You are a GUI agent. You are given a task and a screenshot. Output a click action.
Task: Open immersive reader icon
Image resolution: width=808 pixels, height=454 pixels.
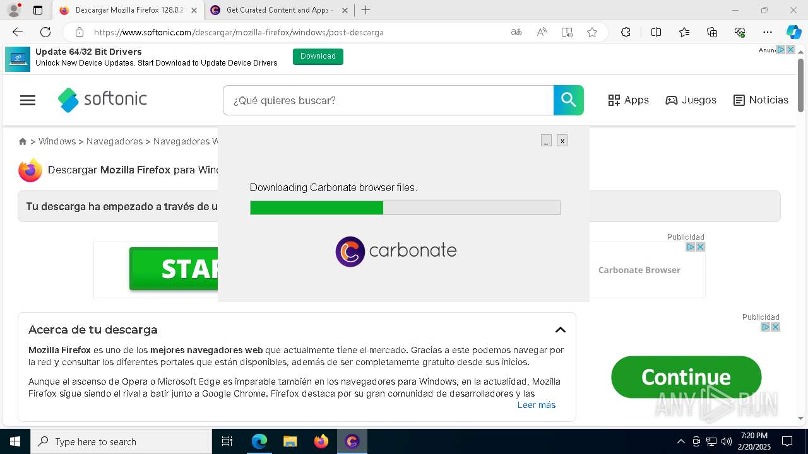tap(567, 32)
